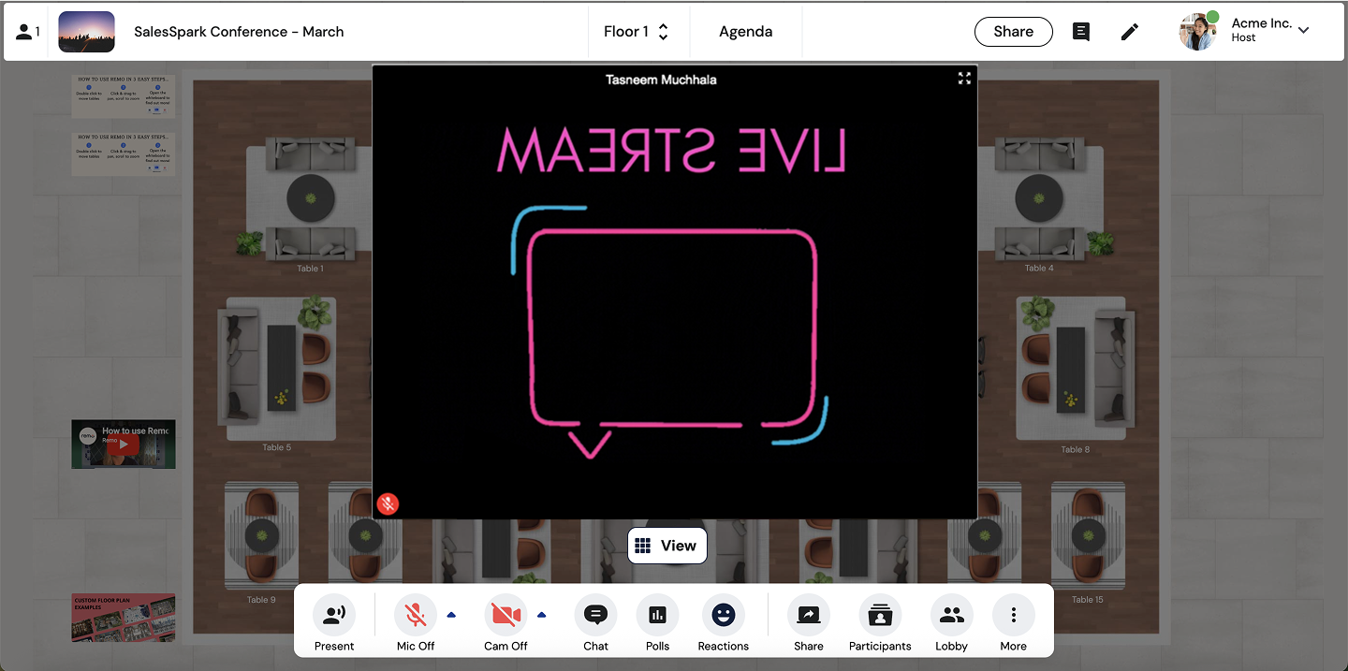Click the Share button in header

1013,32
